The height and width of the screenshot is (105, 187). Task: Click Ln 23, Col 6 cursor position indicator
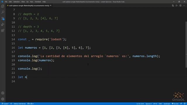[140, 104]
